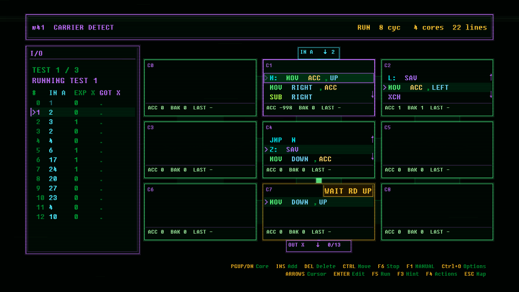Select the highlighted I/O row 1

coord(83,112)
